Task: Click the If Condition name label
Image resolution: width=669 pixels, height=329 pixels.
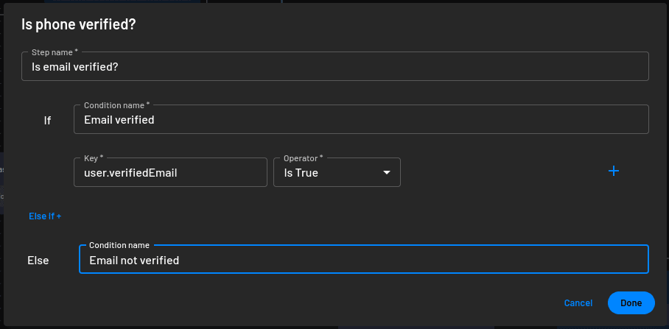Action: coord(116,105)
